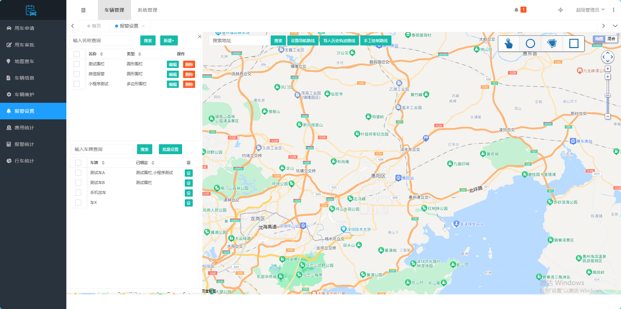The image size is (621, 309).
Task: Switch to the 系统管理 top menu
Action: pos(147,10)
